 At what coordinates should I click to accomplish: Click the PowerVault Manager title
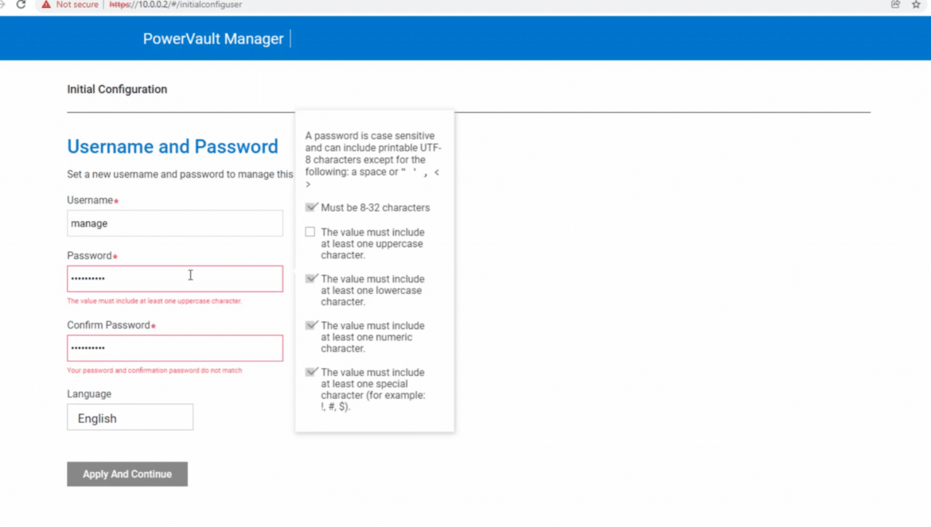tap(213, 39)
